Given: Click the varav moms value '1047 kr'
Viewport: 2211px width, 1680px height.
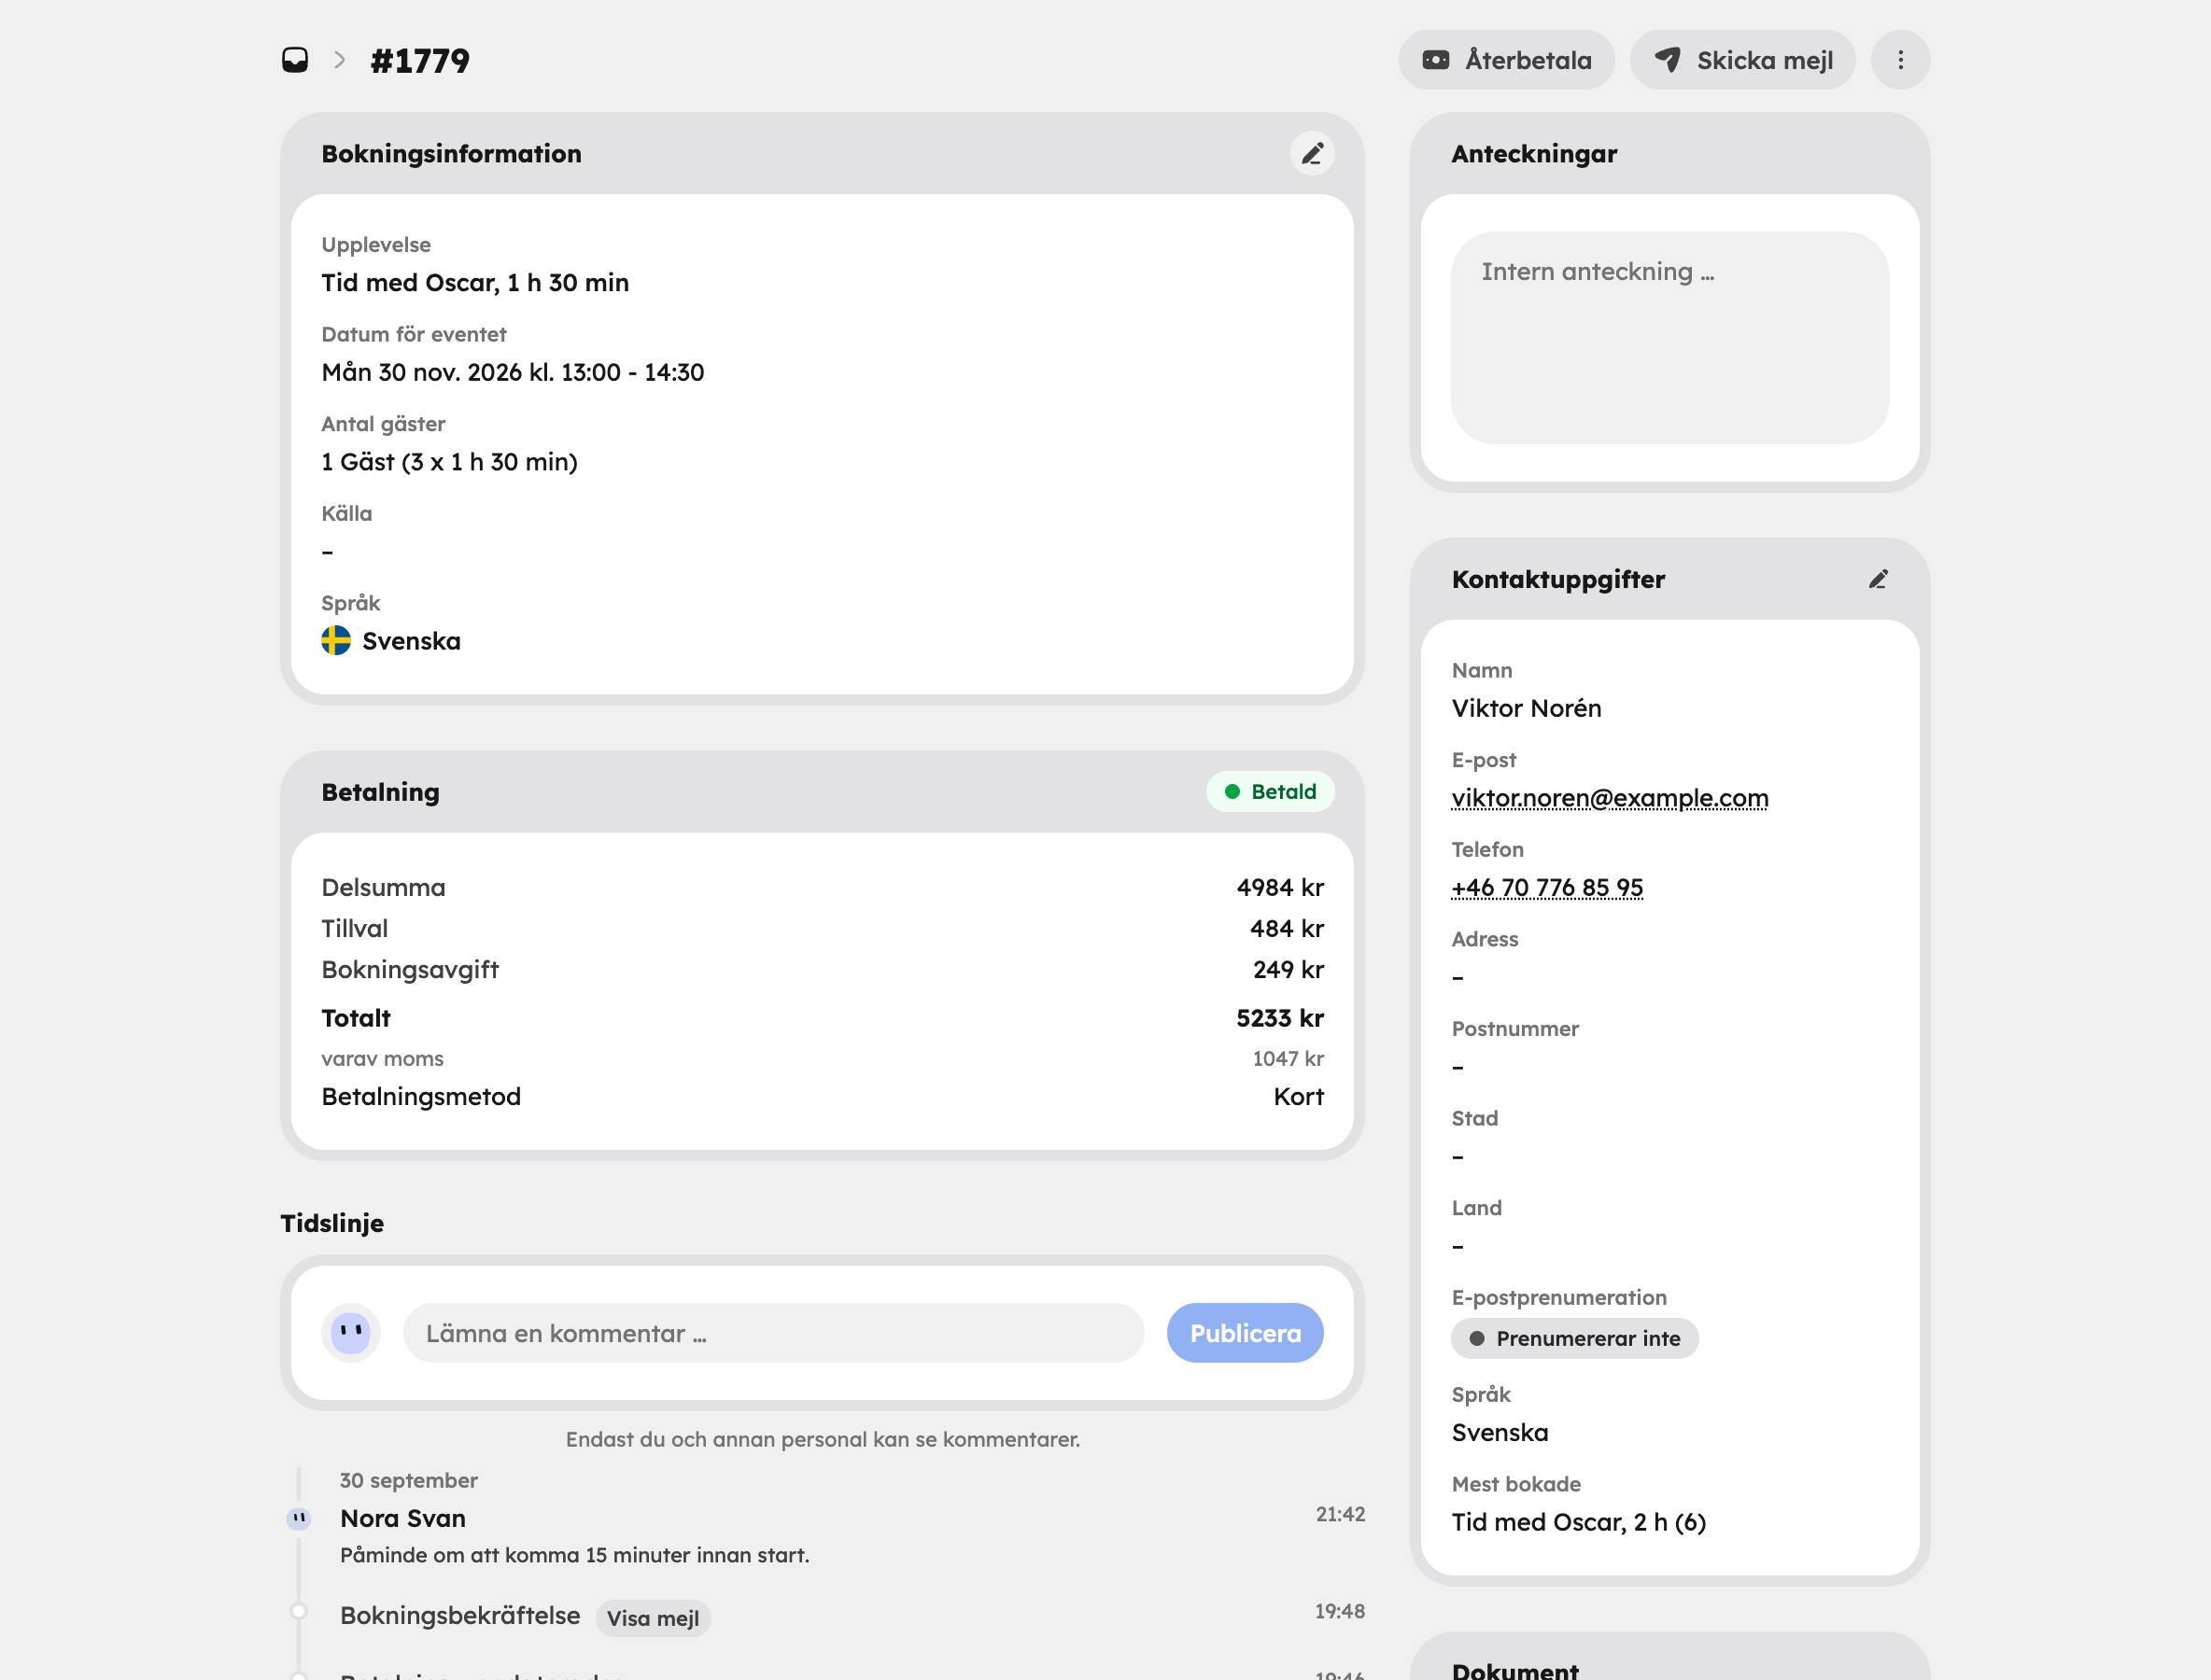Looking at the screenshot, I should pos(1288,1058).
